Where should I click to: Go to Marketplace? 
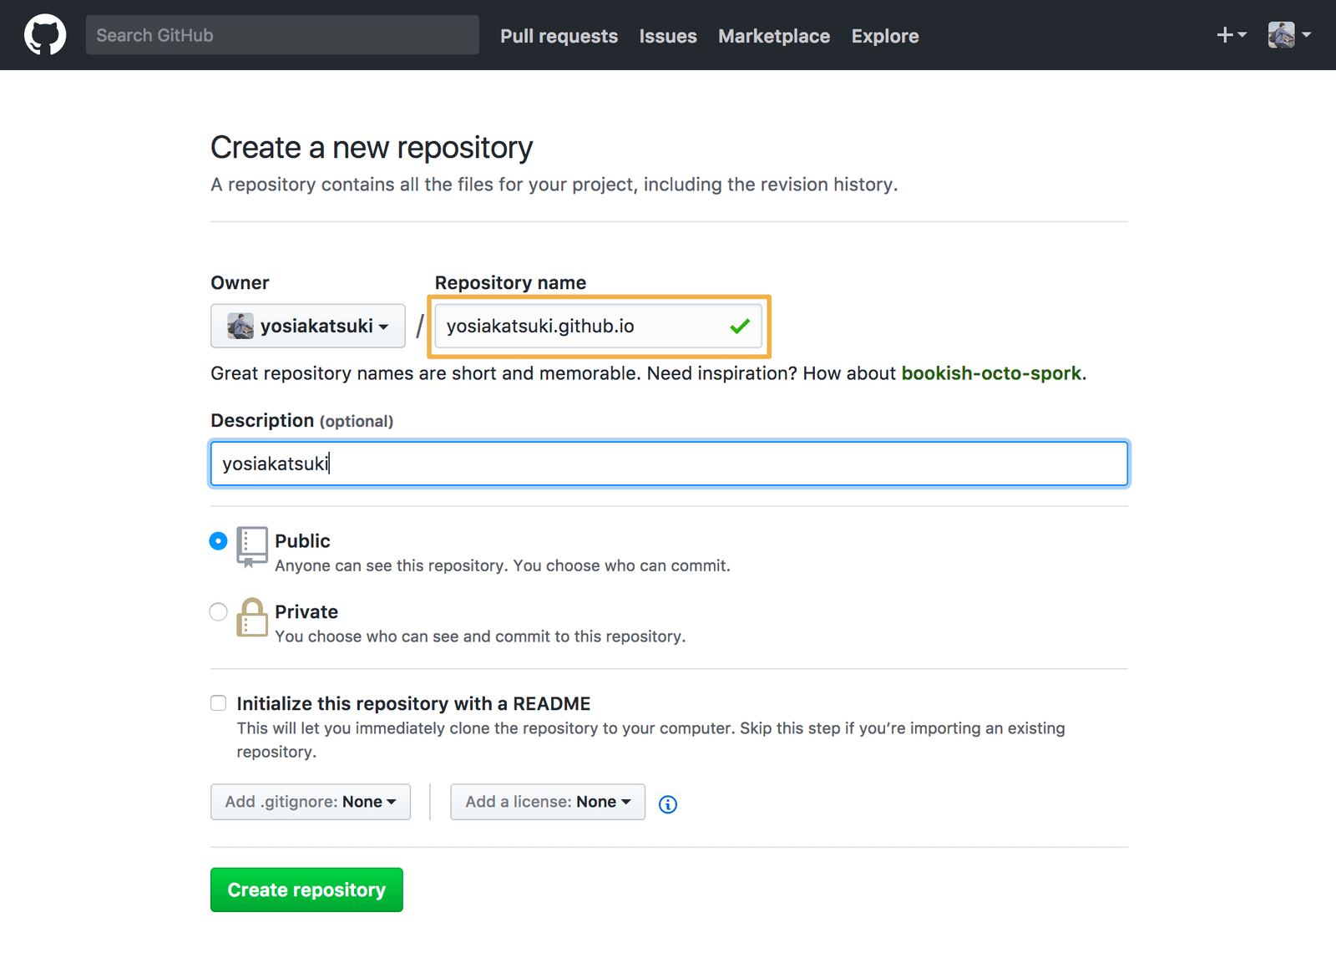(x=774, y=36)
